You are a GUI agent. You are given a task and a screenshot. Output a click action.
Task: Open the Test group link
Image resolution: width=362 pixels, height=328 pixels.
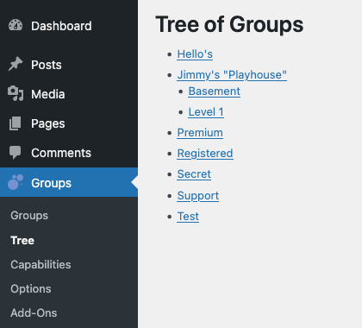(x=188, y=217)
